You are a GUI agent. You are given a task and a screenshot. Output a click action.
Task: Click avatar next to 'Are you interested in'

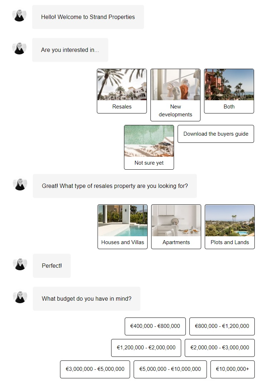[19, 49]
